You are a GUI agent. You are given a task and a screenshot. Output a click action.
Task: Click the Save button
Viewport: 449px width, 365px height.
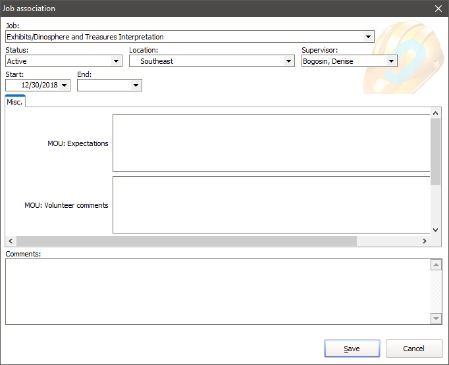point(352,349)
